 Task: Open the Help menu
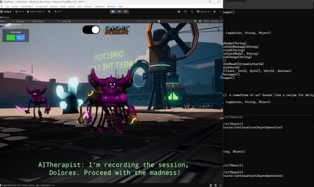tap(120, 6)
